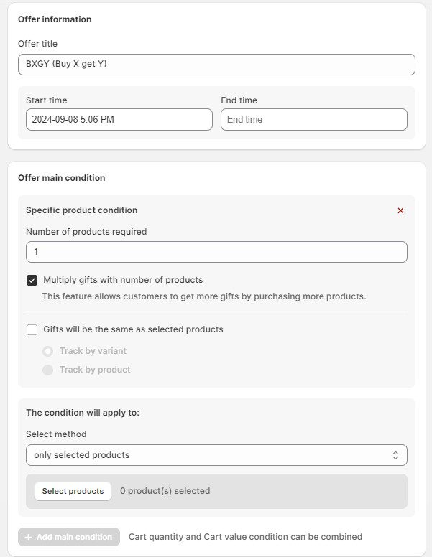Click the plus icon on Add main condition
Screen dimensions: 432x557
[x=29, y=537]
